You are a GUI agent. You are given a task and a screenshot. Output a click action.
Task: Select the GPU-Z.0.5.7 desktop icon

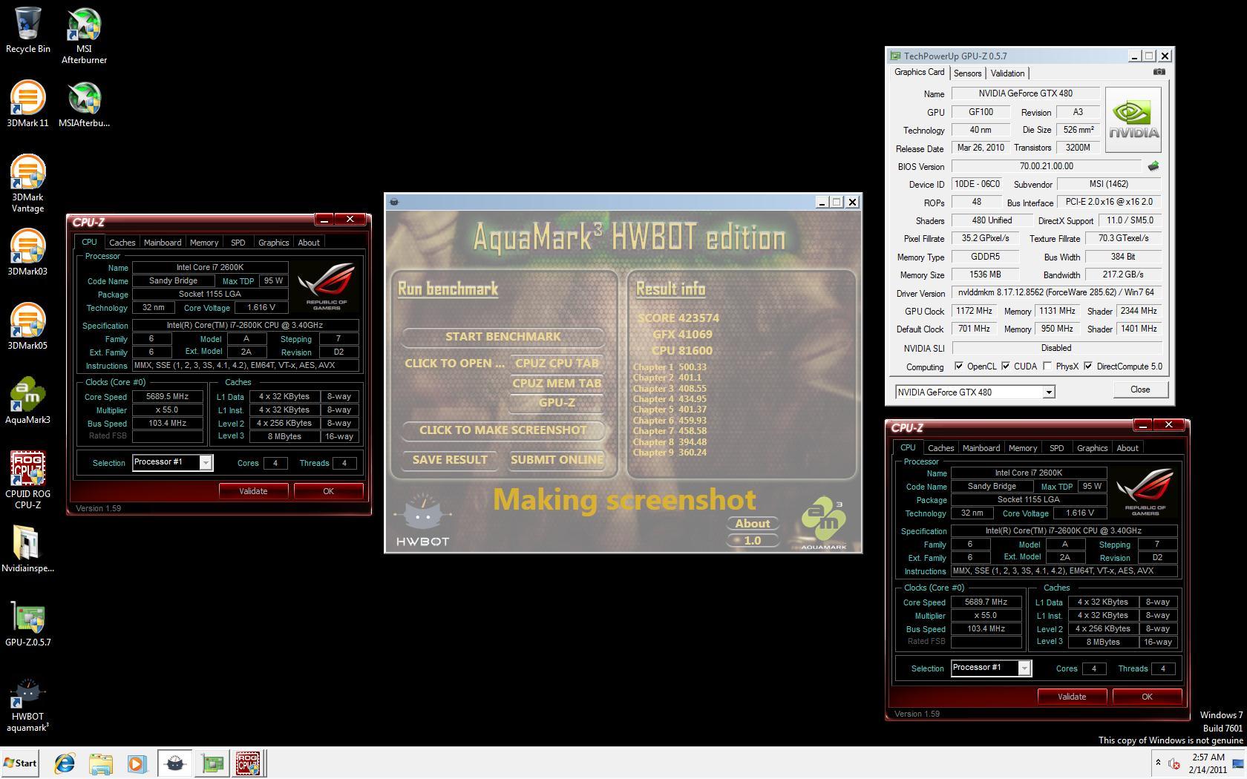[27, 623]
